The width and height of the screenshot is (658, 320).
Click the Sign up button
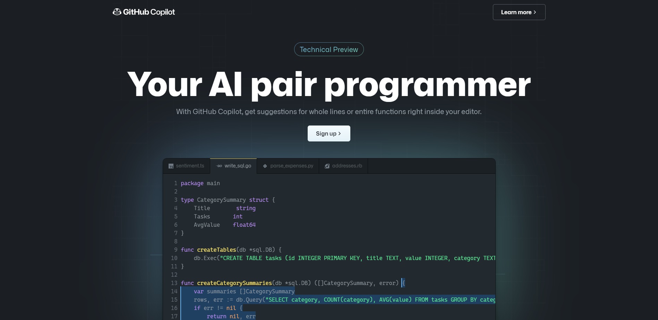(329, 133)
